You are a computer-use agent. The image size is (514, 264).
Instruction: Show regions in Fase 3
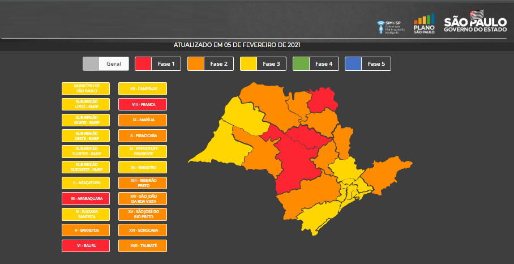point(263,64)
